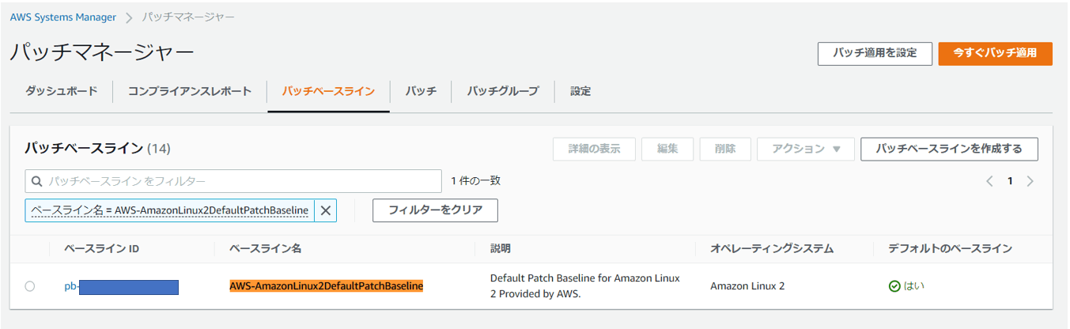Viewport: 1070px width, 329px height.
Task: Open the パッチグループ tab
Action: click(x=502, y=91)
